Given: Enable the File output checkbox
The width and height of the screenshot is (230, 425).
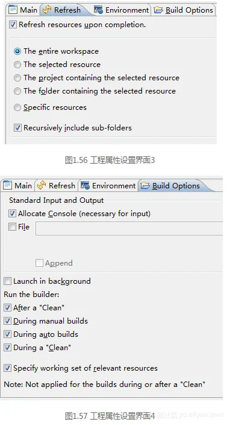Looking at the screenshot, I should 12,227.
